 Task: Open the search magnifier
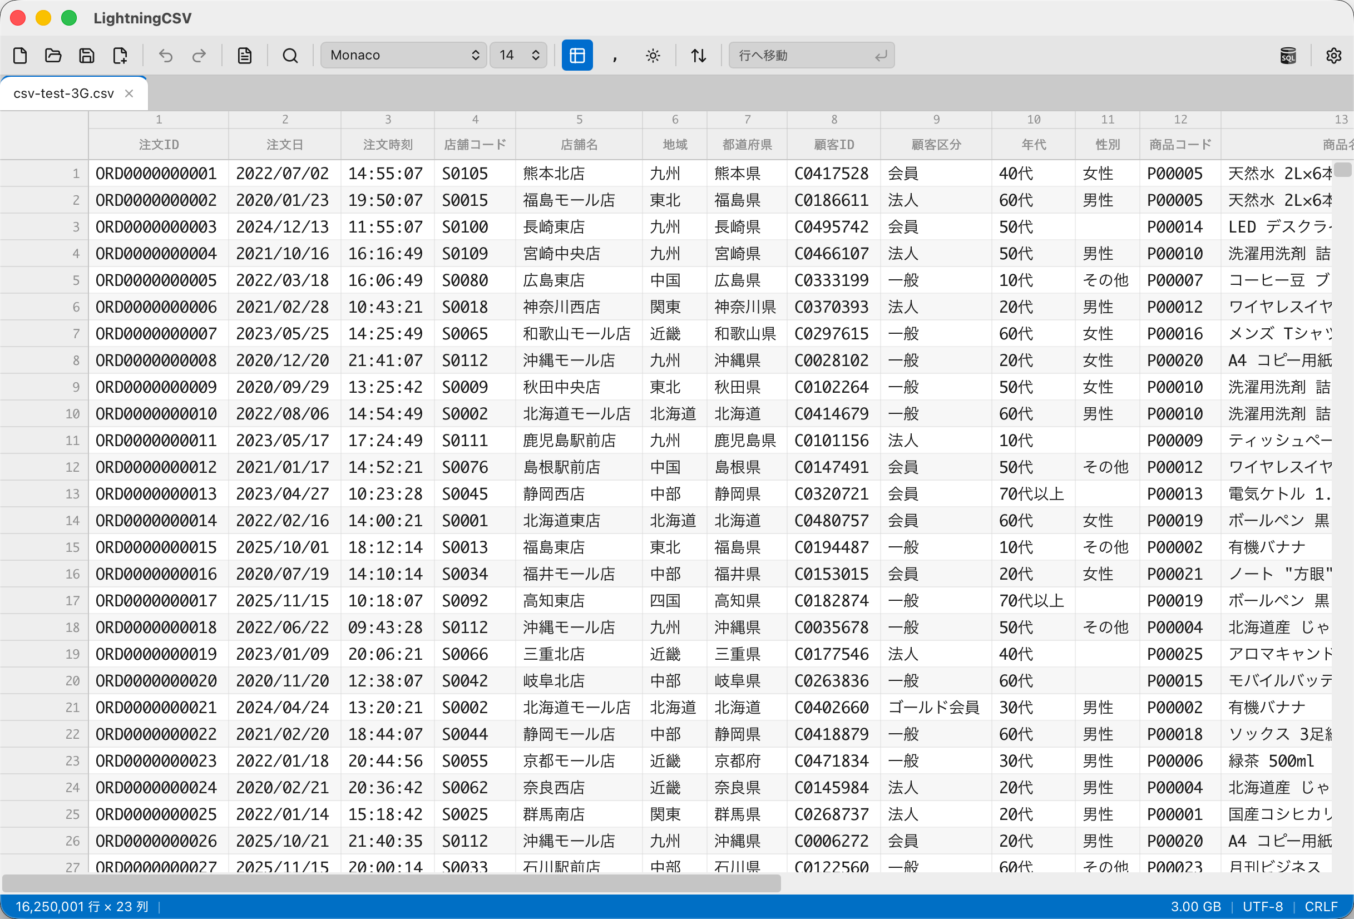tap(290, 56)
